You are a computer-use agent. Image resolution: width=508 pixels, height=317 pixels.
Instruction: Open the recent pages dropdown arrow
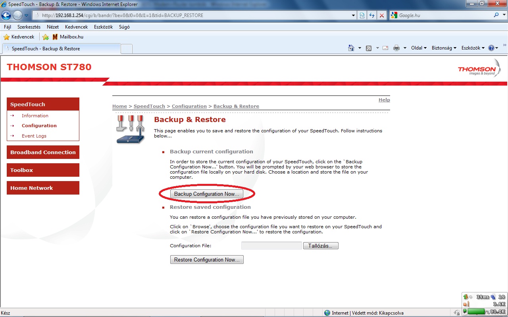tap(27, 15)
